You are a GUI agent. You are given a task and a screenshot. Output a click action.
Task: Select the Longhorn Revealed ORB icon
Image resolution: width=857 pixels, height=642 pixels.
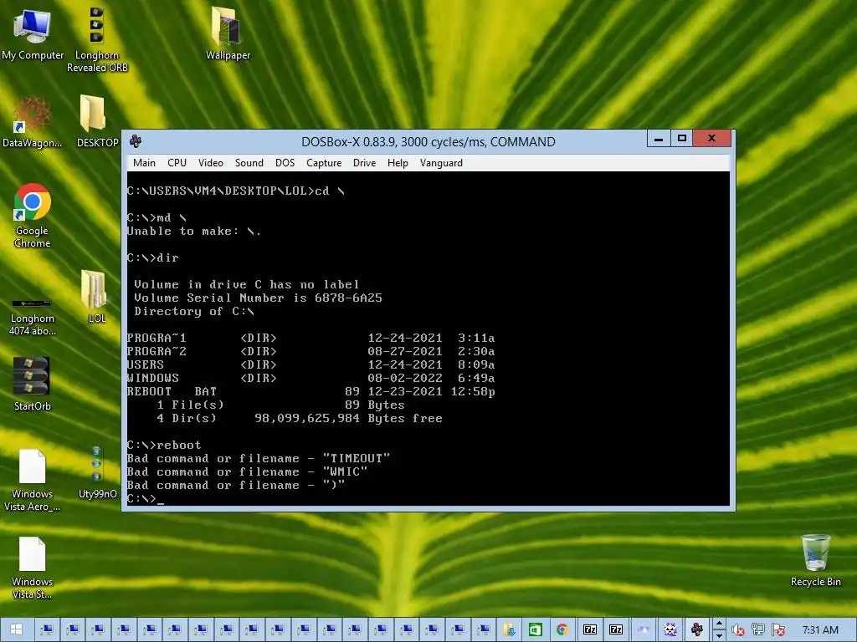(x=97, y=40)
